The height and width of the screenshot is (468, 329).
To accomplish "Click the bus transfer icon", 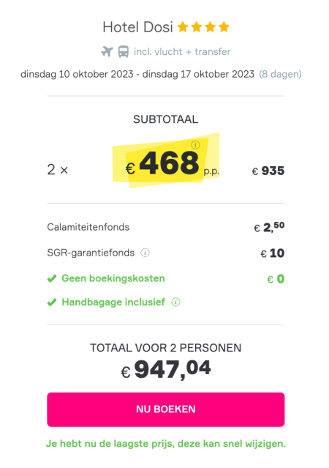I will pyautogui.click(x=123, y=51).
